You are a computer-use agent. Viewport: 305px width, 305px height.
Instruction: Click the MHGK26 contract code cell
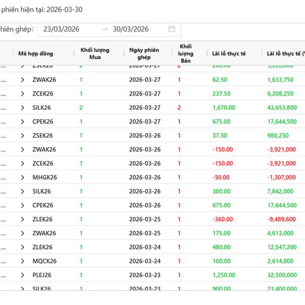(x=44, y=177)
